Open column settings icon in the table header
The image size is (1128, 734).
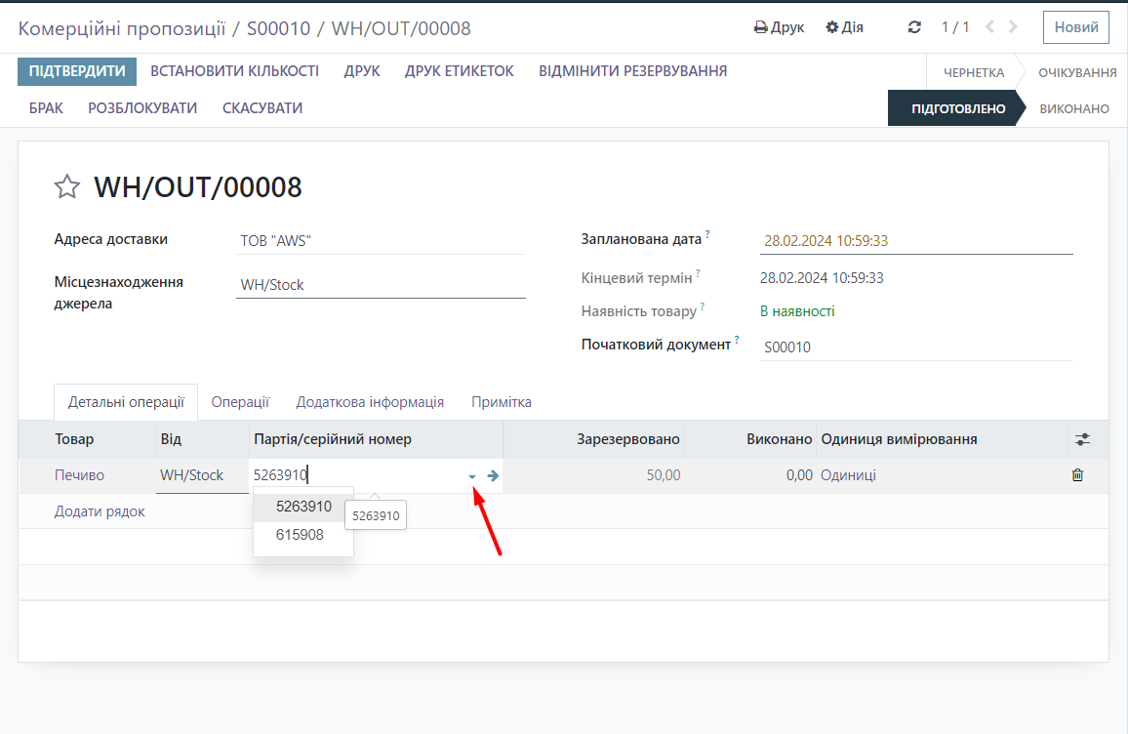click(x=1082, y=439)
